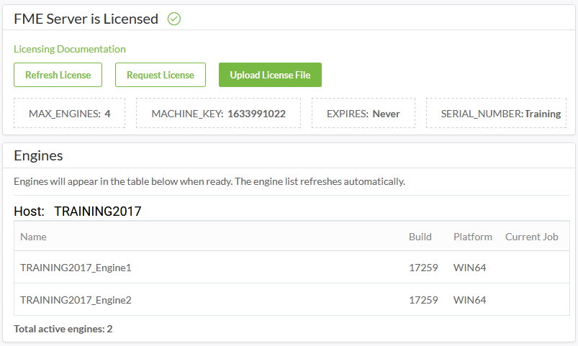Select the TRAINING2017_Engine1 row

click(292, 267)
